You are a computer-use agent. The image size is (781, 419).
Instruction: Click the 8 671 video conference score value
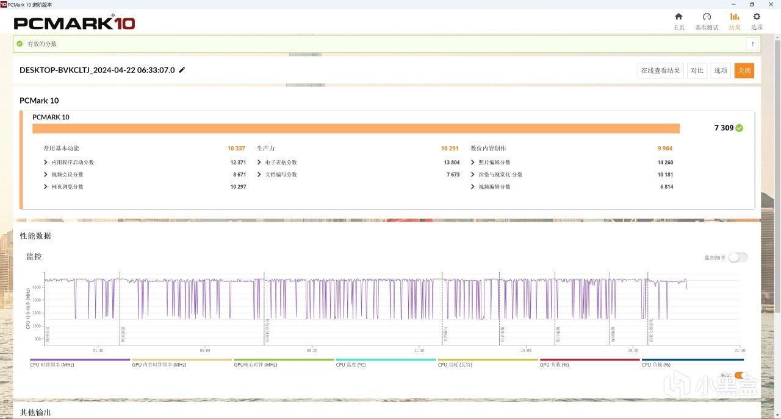(239, 175)
